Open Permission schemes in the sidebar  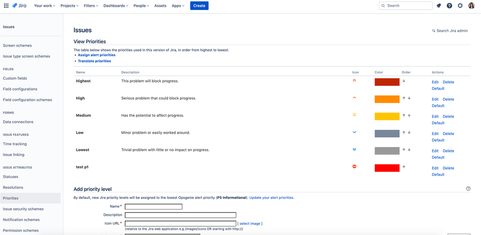21,230
